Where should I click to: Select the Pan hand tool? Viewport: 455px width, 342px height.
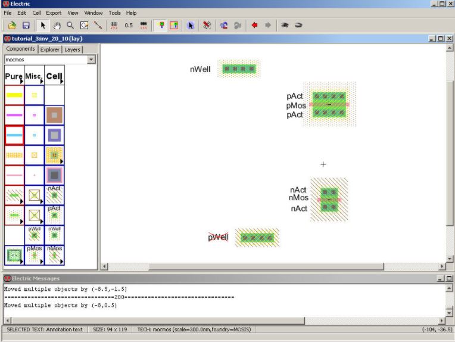(x=58, y=26)
